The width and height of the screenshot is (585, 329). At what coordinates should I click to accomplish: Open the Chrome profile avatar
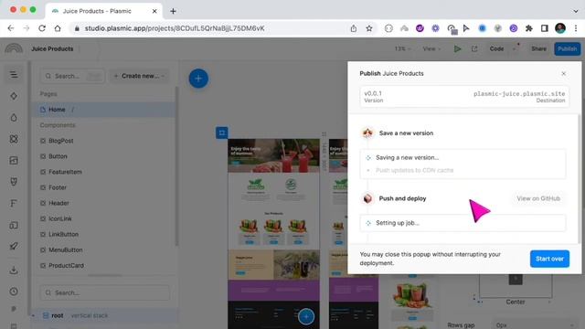pyautogui.click(x=560, y=28)
